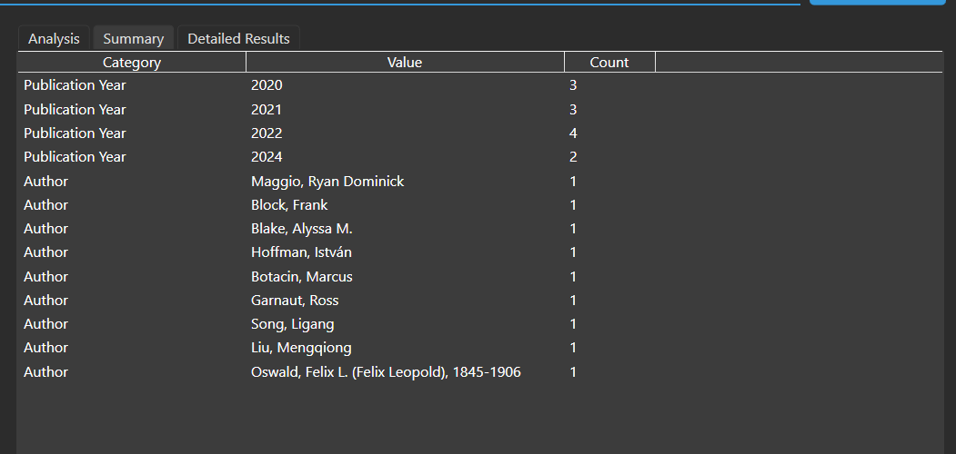
Task: Switch to the Analysis tab
Action: tap(54, 38)
